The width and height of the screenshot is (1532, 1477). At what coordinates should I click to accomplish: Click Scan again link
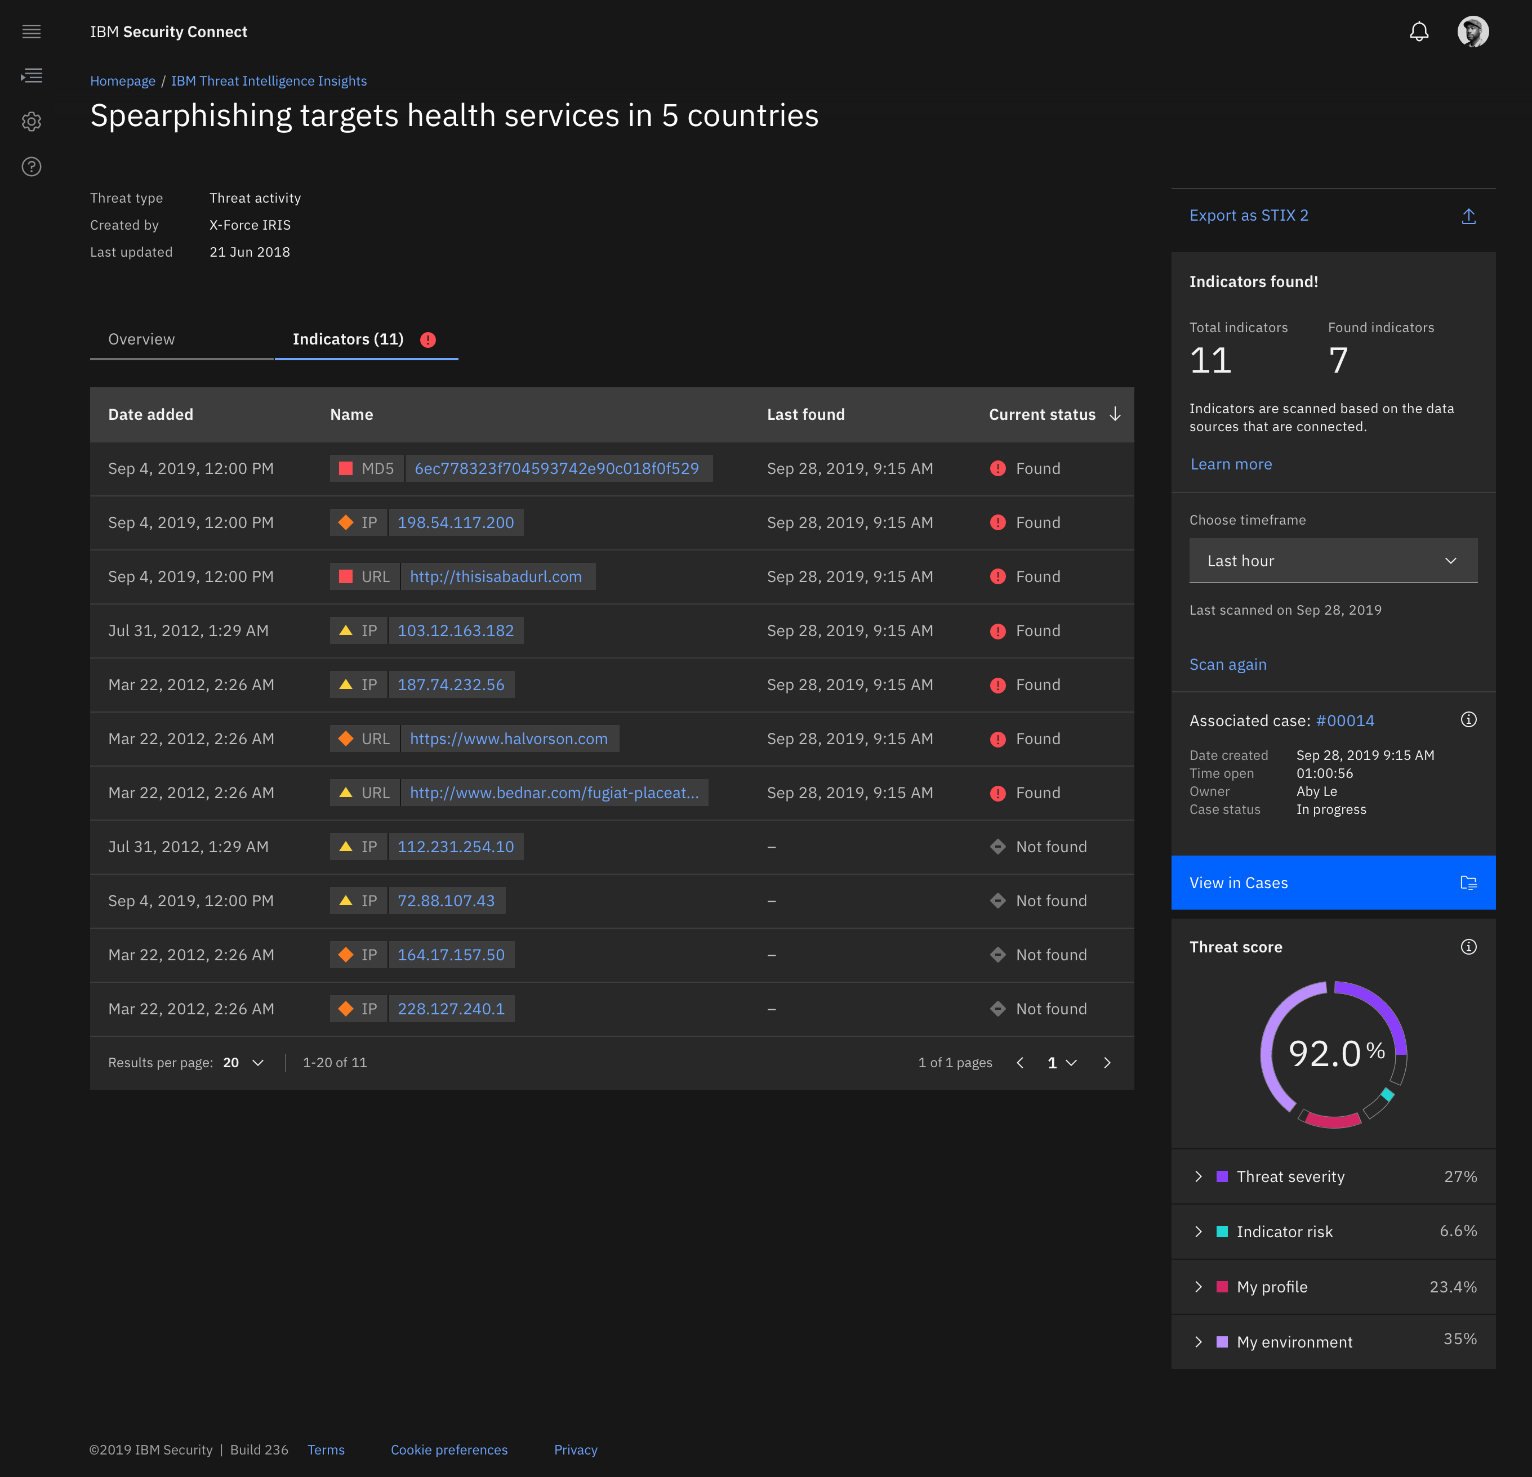1227,665
